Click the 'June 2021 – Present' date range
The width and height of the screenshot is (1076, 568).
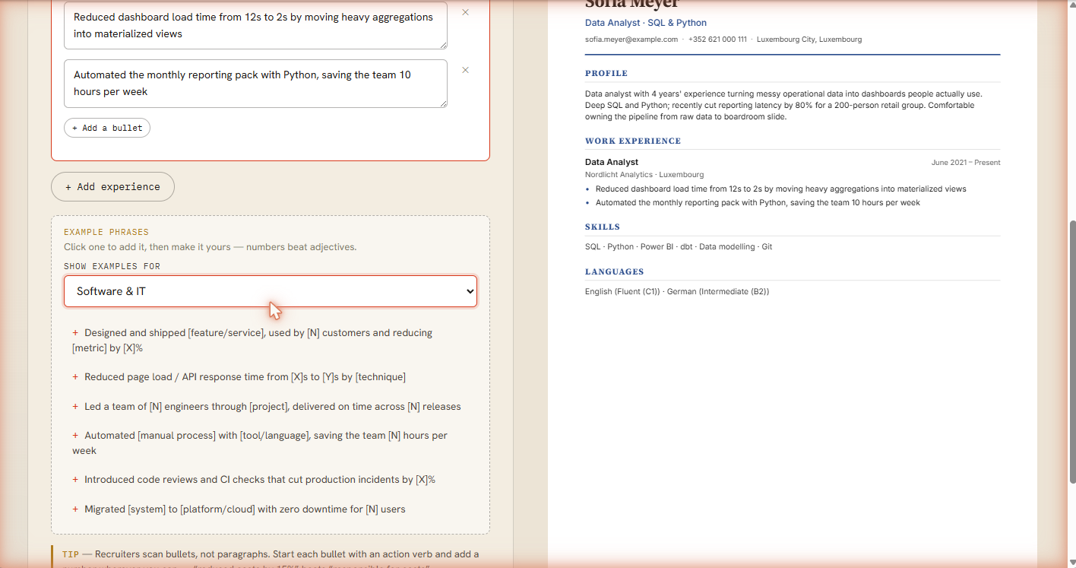click(x=966, y=162)
